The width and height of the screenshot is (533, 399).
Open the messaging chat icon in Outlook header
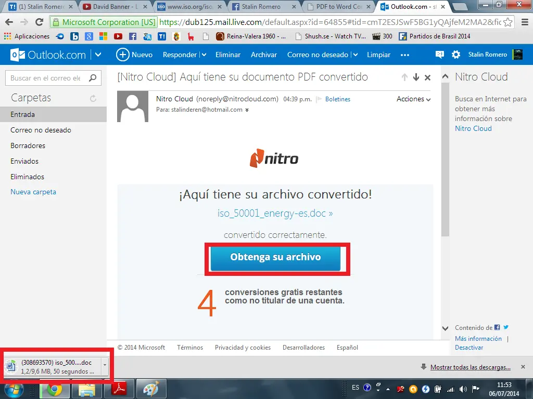point(439,55)
